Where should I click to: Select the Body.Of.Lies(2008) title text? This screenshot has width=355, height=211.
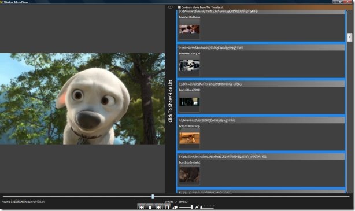click(x=189, y=90)
